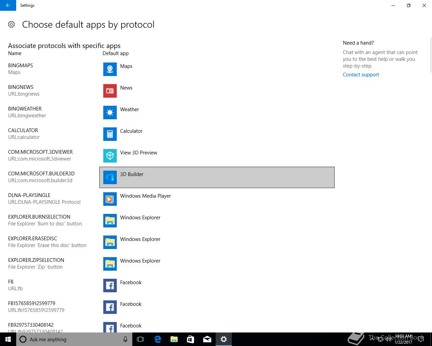This screenshot has width=432, height=346.
Task: Click the Calculator app icon
Action: [110, 134]
